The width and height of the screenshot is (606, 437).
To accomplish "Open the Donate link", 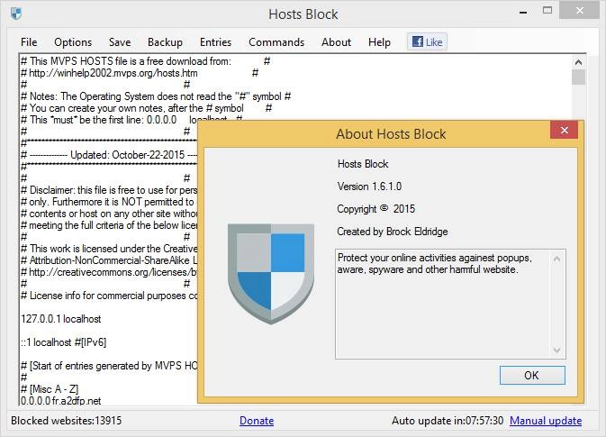I will tap(257, 421).
